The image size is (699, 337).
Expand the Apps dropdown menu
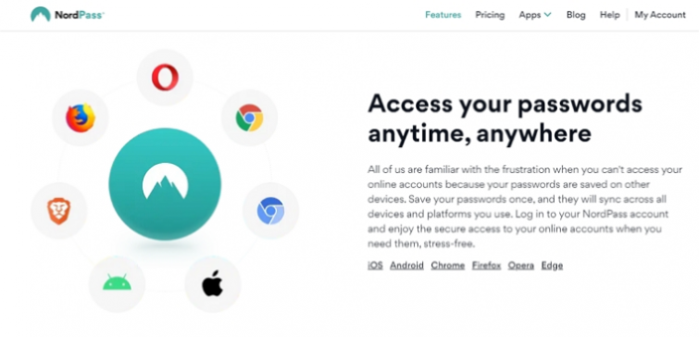point(535,15)
